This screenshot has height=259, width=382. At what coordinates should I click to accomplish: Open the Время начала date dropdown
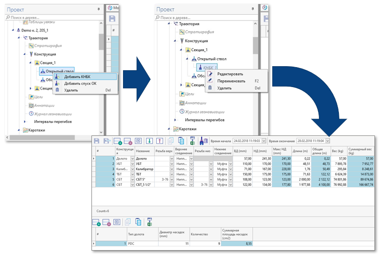(x=264, y=141)
